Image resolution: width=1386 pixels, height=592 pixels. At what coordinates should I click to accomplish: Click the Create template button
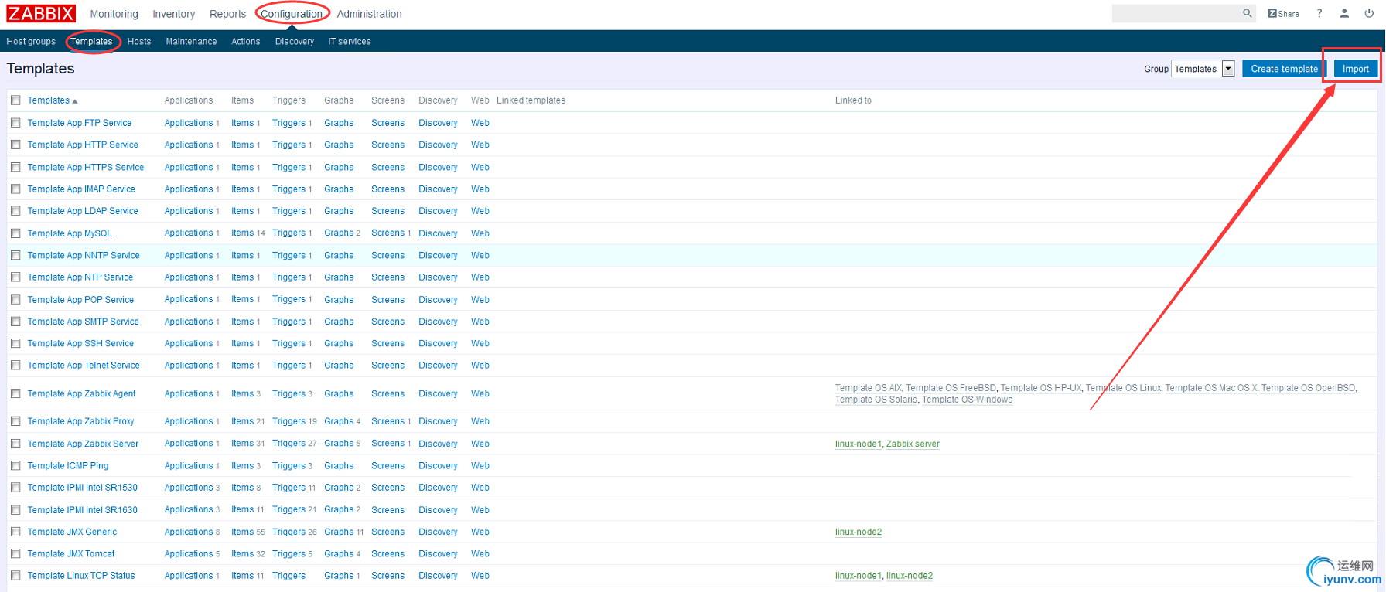[1284, 69]
